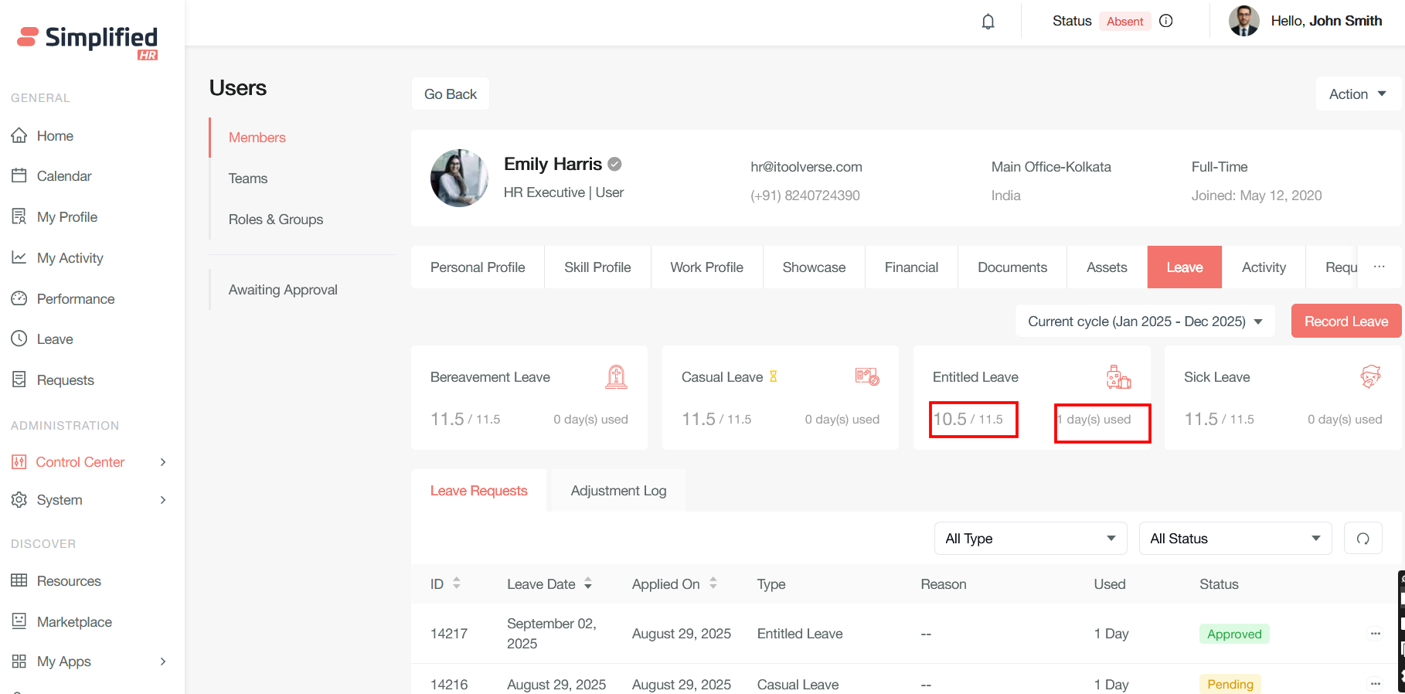The width and height of the screenshot is (1405, 694).
Task: Open the Financial profile tab
Action: 911,267
